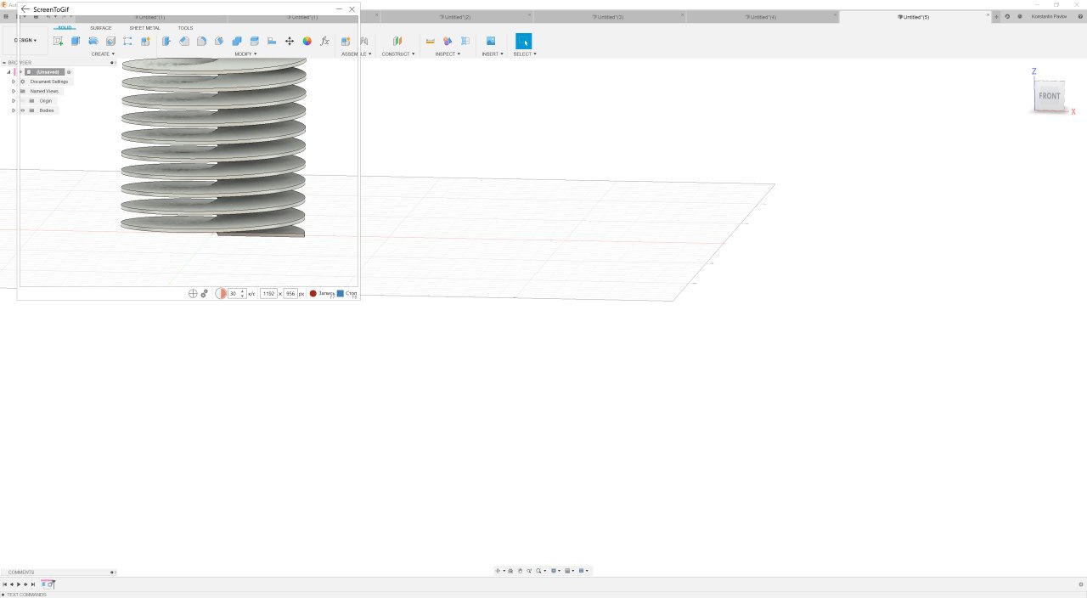This screenshot has width=1087, height=598.
Task: Click the New Component icon in Assemble
Action: click(346, 41)
